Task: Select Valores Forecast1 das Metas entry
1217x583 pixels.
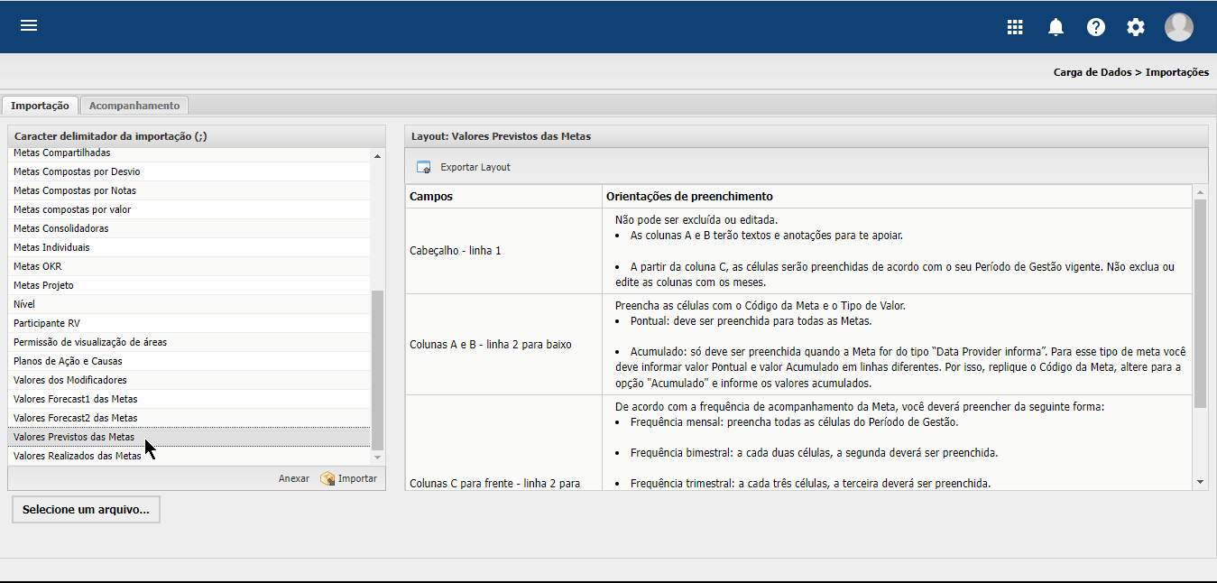Action: pyautogui.click(x=76, y=399)
